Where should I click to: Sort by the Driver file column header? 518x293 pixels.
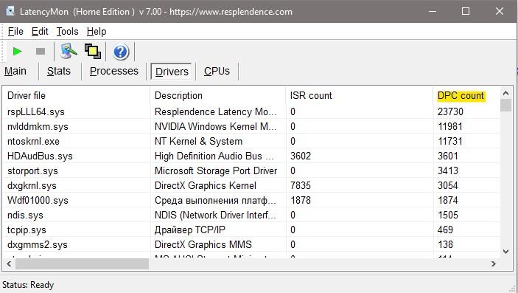point(77,96)
